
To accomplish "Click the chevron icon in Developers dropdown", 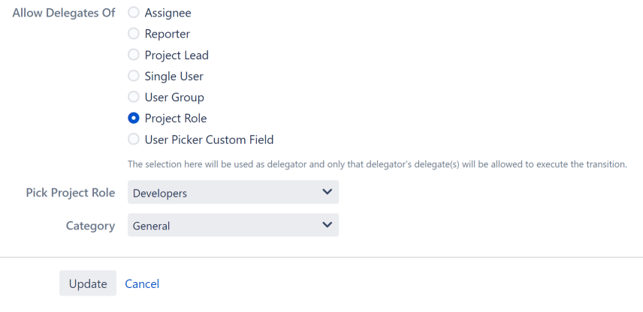I will click(327, 192).
